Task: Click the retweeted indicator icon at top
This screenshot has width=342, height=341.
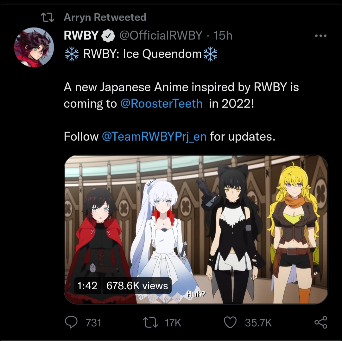Action: 47,17
